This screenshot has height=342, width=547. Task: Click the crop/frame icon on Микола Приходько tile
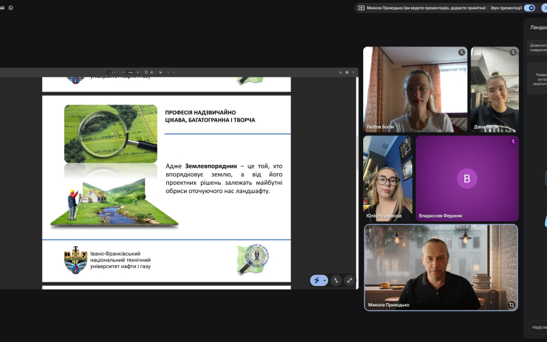pos(511,304)
